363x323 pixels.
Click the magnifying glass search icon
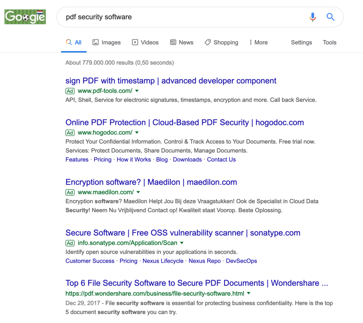pos(330,17)
